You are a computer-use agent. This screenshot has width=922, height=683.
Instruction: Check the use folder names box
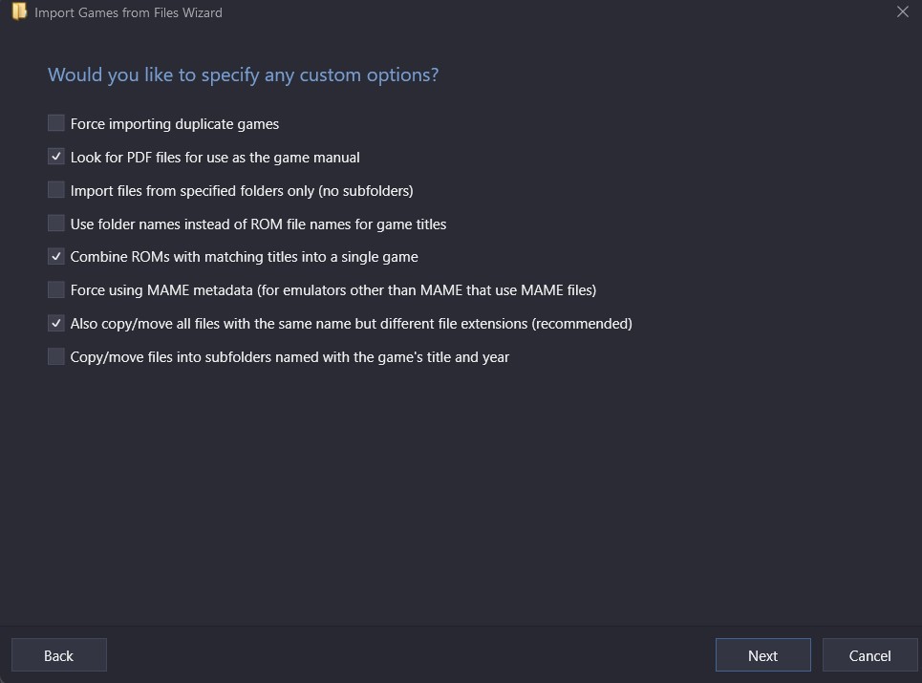[56, 224]
